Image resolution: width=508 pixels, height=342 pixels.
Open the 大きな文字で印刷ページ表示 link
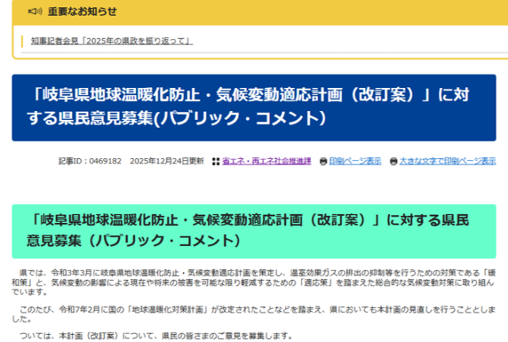tap(448, 161)
